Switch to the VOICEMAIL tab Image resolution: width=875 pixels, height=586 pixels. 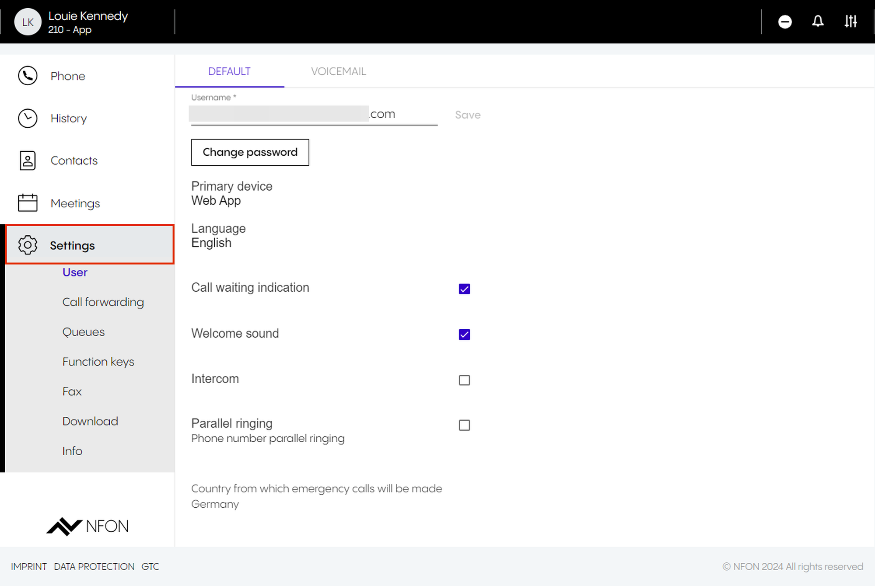click(338, 71)
